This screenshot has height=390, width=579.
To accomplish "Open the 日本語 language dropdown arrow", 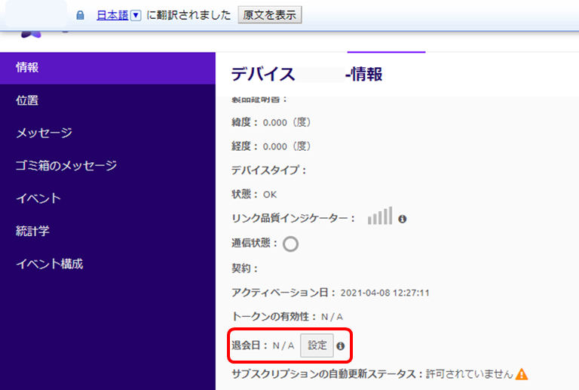I will (x=136, y=15).
